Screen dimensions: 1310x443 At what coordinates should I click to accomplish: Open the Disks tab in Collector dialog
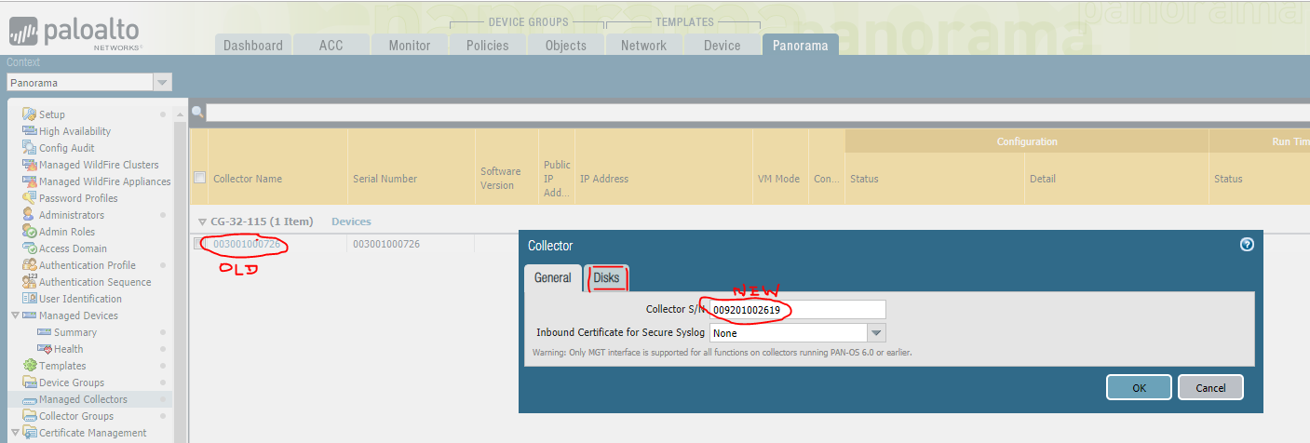pos(606,278)
